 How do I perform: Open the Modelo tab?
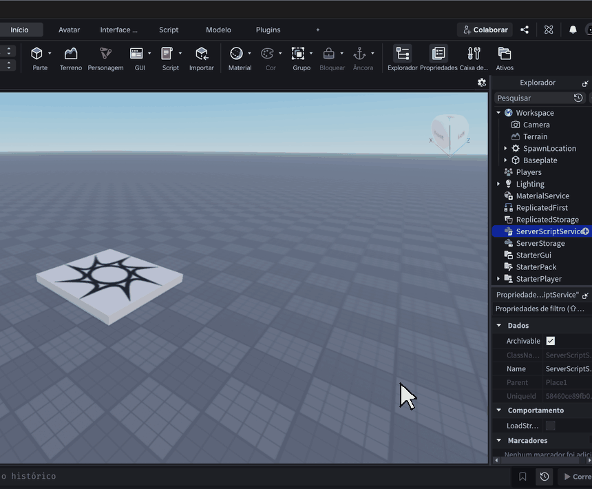coord(218,30)
